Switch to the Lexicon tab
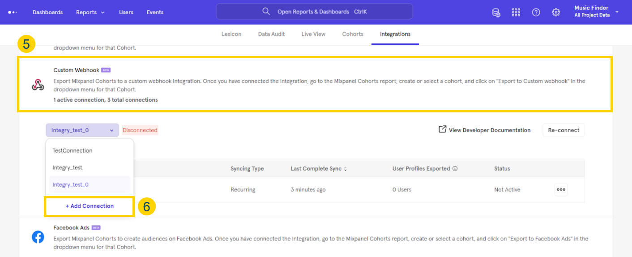The image size is (632, 257). tap(231, 34)
